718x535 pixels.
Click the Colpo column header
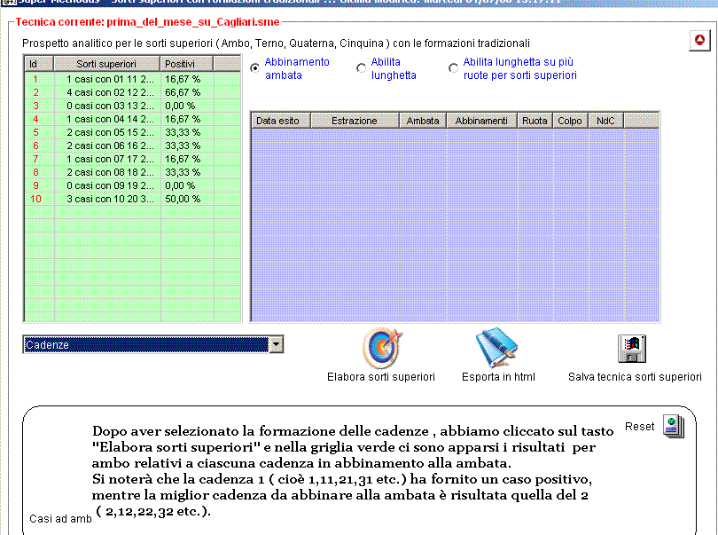(570, 121)
